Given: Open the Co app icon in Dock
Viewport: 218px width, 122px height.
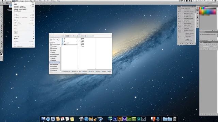Looking at the screenshot, I should (139, 119).
